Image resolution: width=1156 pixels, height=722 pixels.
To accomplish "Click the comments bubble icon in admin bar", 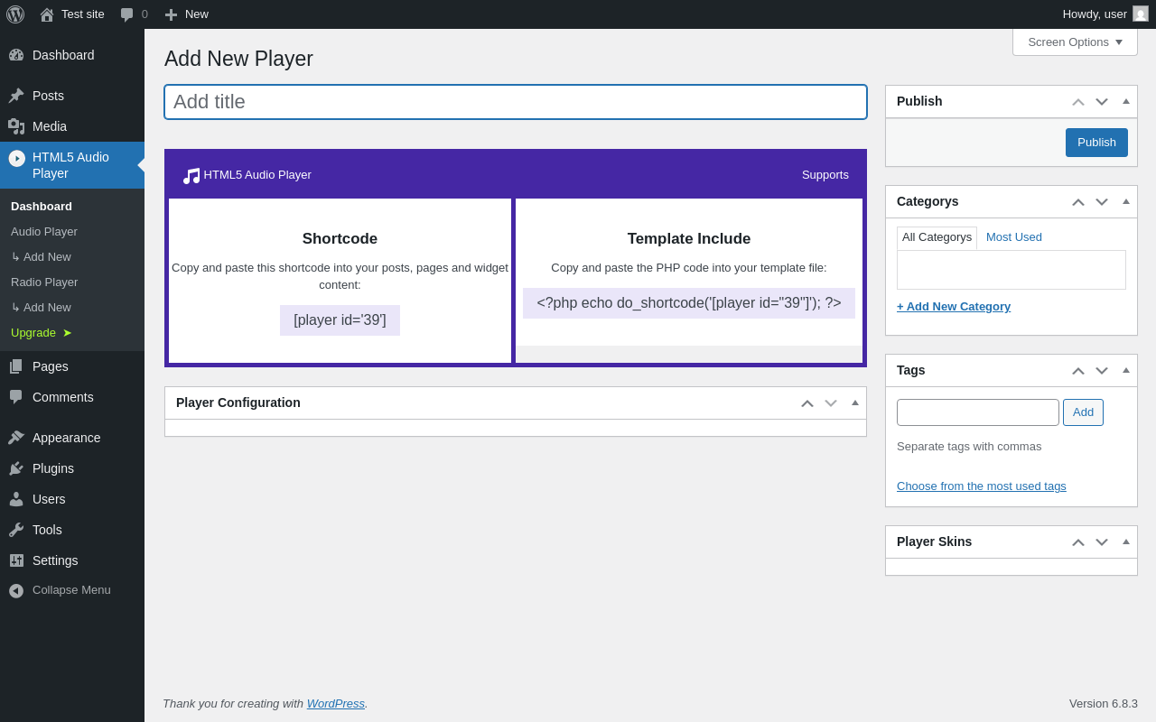I will click(x=127, y=14).
